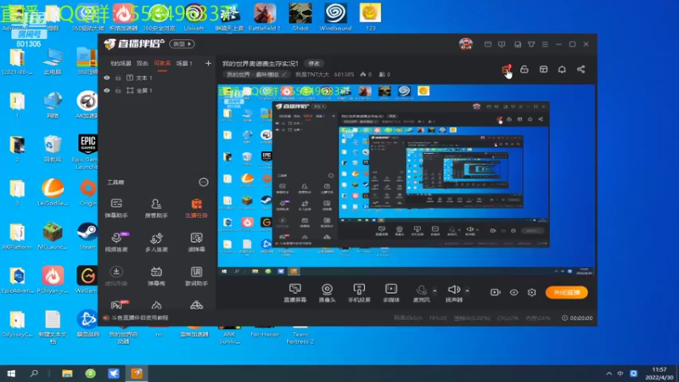Viewport: 679px width, 382px height.
Task: Switch to the 场景 1 scene tab
Action: (184, 63)
